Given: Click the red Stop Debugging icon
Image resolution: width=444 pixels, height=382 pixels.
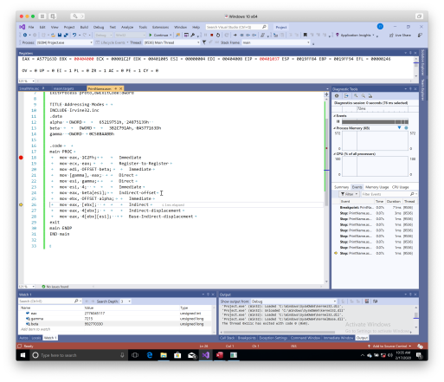Looking at the screenshot, I should [x=211, y=35].
